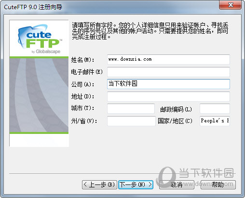The height and width of the screenshot is (198, 245).
Task: Close the CuteFTP registration wizard window
Action: coord(230,5)
